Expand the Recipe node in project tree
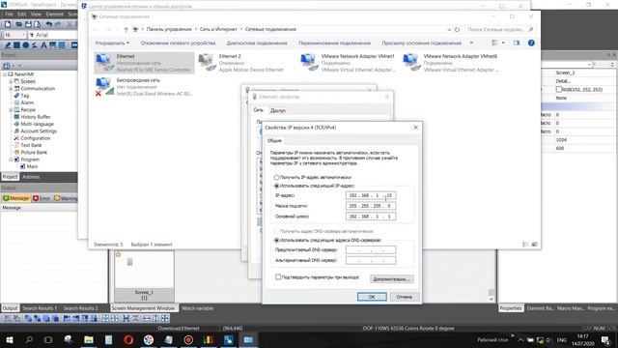Screen dimensions: 618x348 pos(11,109)
